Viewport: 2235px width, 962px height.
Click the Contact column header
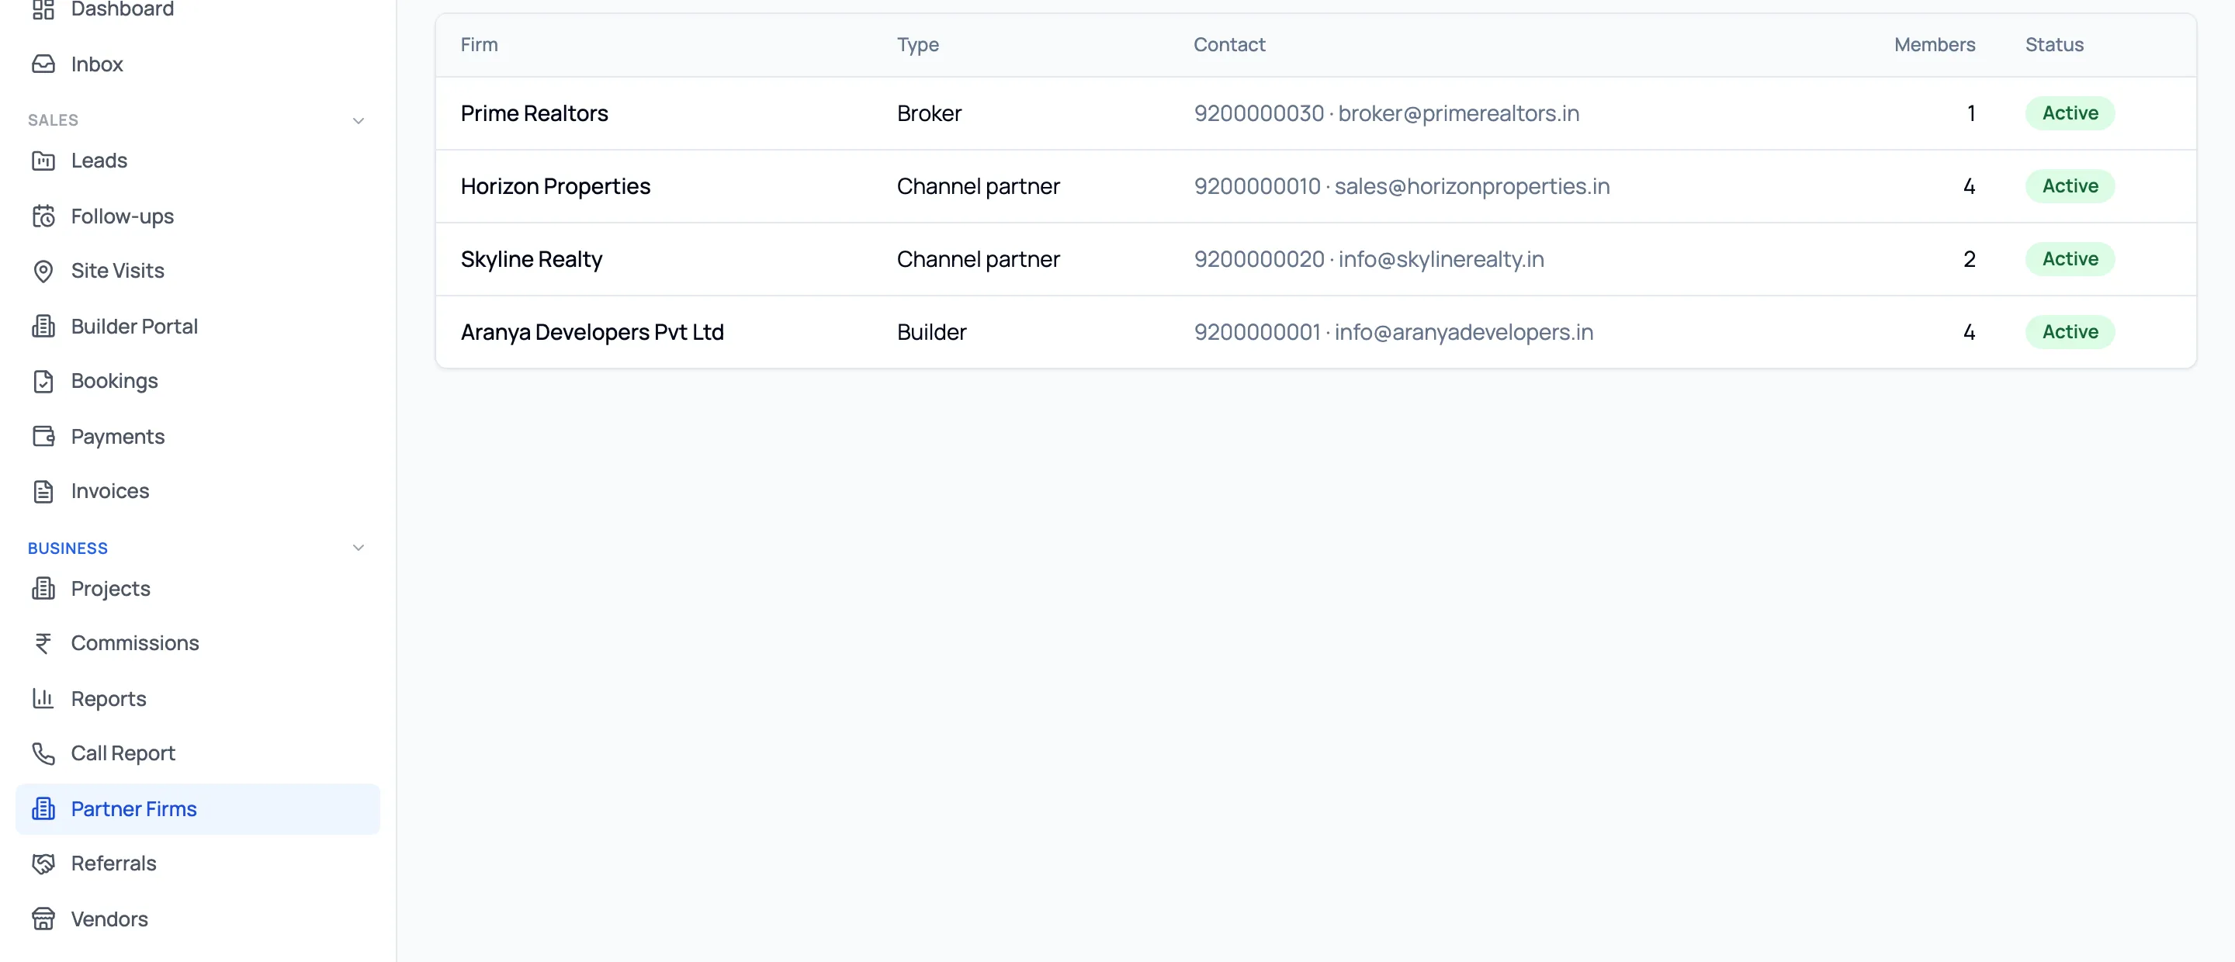click(x=1229, y=44)
